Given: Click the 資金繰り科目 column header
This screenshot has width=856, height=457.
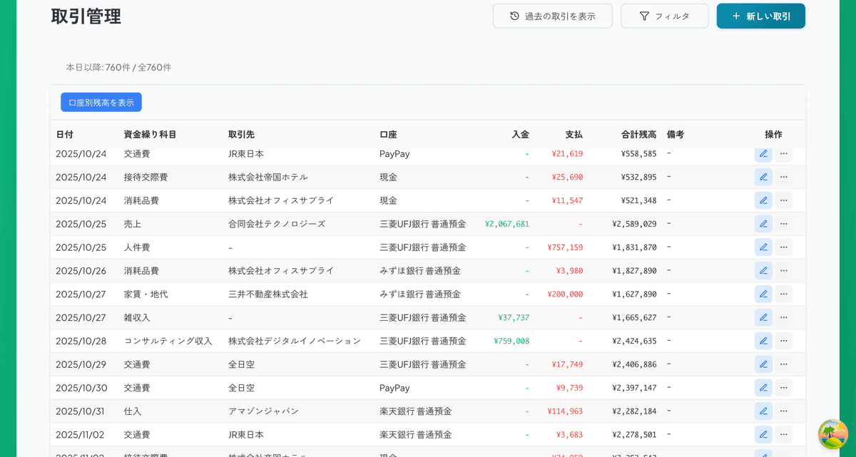Looking at the screenshot, I should pyautogui.click(x=150, y=134).
